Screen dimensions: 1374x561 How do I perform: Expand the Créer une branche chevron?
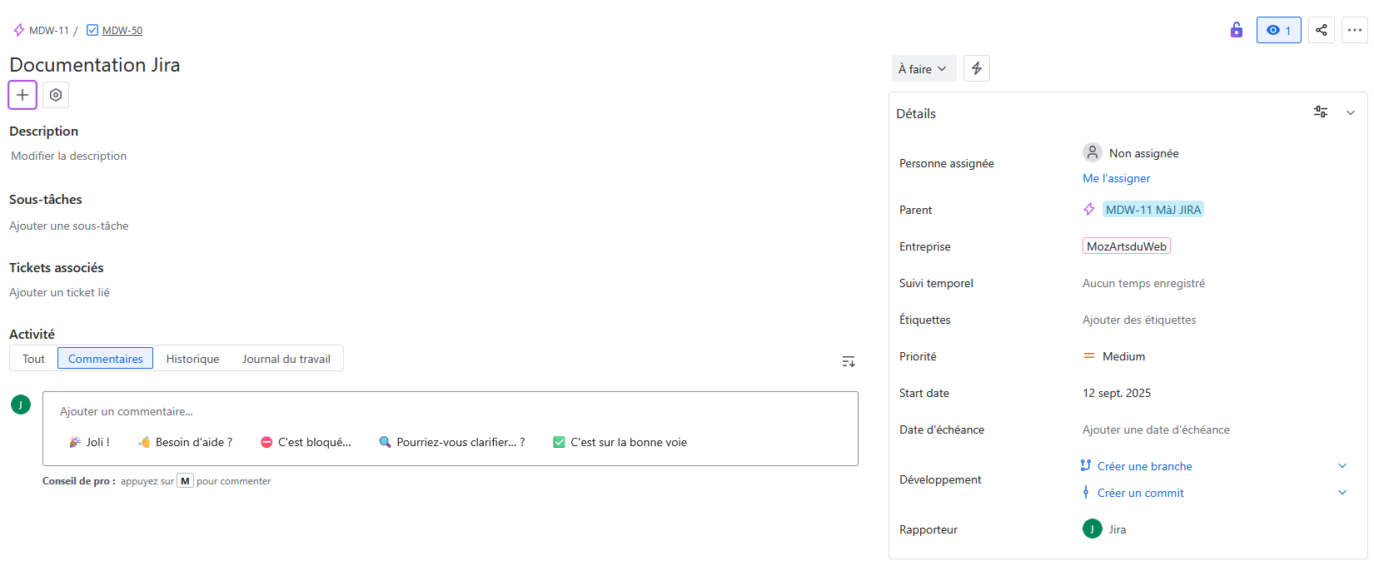click(x=1342, y=466)
